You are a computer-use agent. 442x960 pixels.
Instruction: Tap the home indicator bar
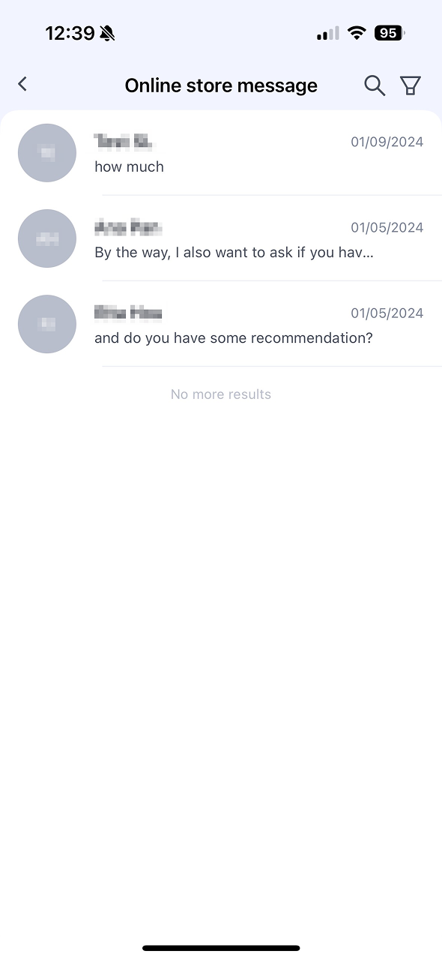tap(221, 949)
